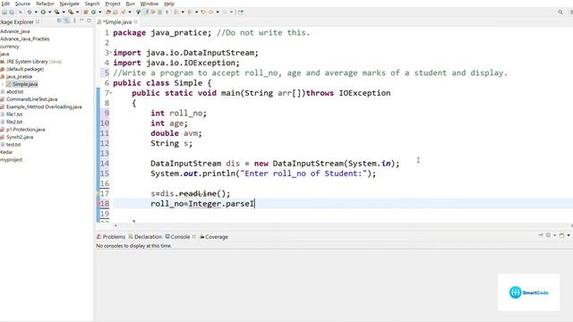Open the Source menu
The height and width of the screenshot is (322, 573).
point(22,4)
